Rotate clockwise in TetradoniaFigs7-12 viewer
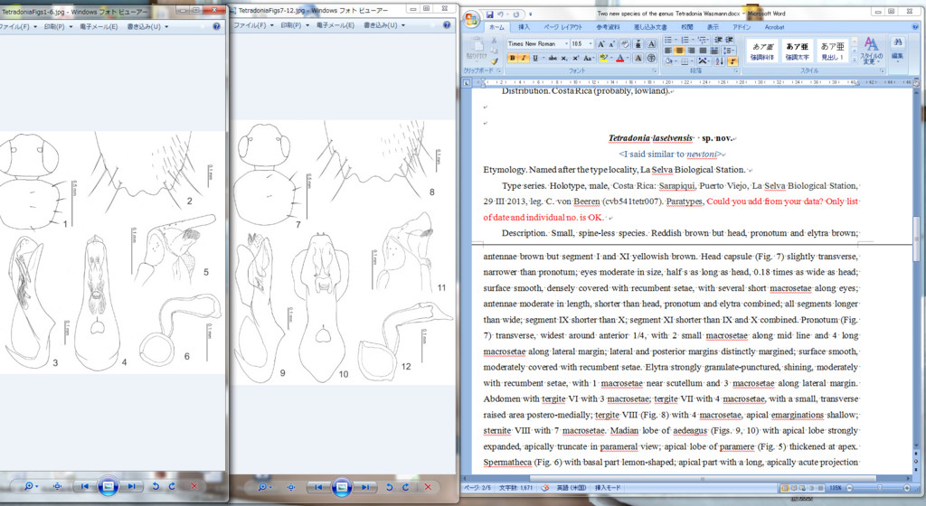The height and width of the screenshot is (506, 926). coord(406,487)
